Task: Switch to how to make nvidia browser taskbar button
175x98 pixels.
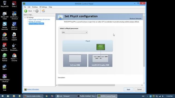Action: tap(33, 96)
